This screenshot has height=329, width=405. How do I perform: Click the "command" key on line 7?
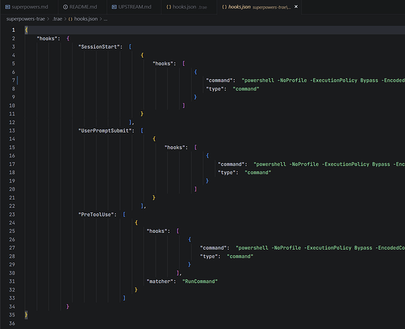[x=219, y=80]
